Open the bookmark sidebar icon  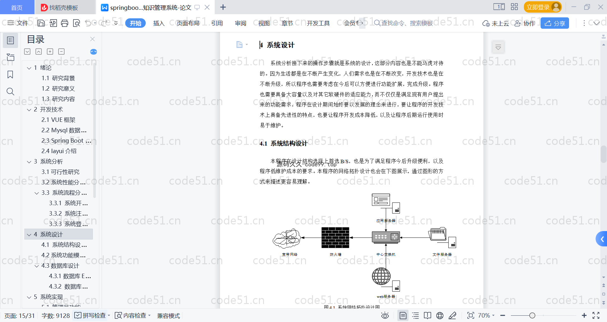(x=10, y=75)
